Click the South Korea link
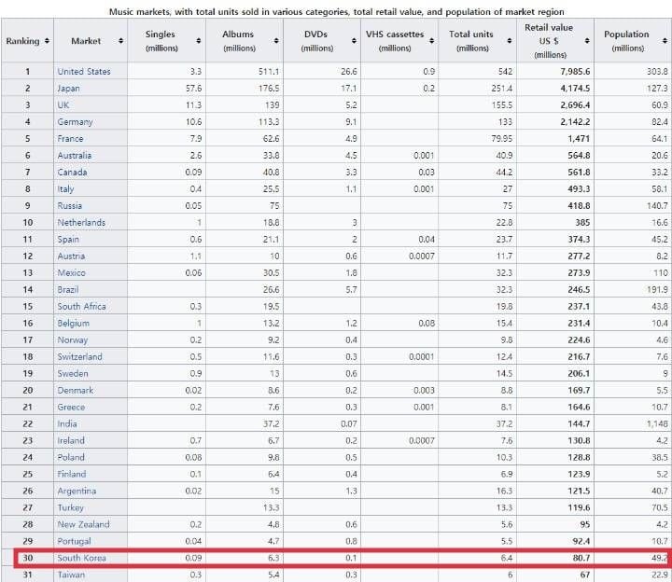The width and height of the screenshot is (672, 582). [x=81, y=559]
